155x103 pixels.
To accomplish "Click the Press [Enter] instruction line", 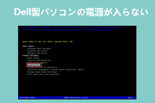I will tap(67, 30).
